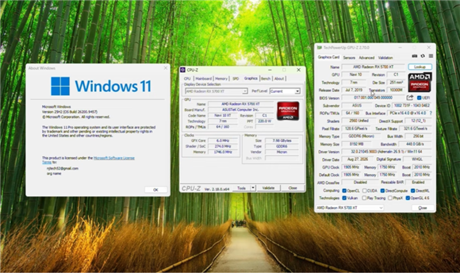Switch to the Mainboard tab in CPU-Z
Viewport: 460px width, 273px height.
[x=203, y=79]
